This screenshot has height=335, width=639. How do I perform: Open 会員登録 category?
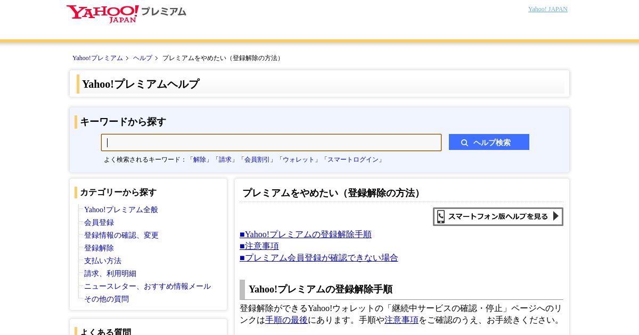pyautogui.click(x=99, y=222)
